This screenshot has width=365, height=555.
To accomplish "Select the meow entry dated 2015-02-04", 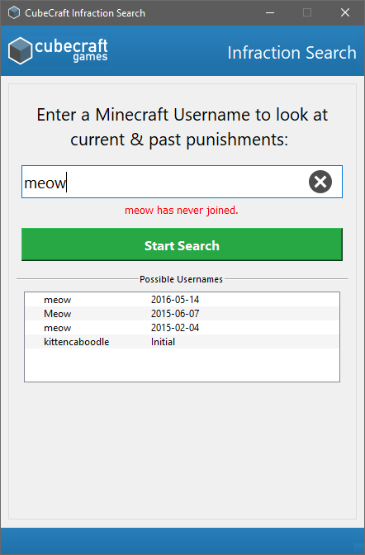I will coord(182,328).
